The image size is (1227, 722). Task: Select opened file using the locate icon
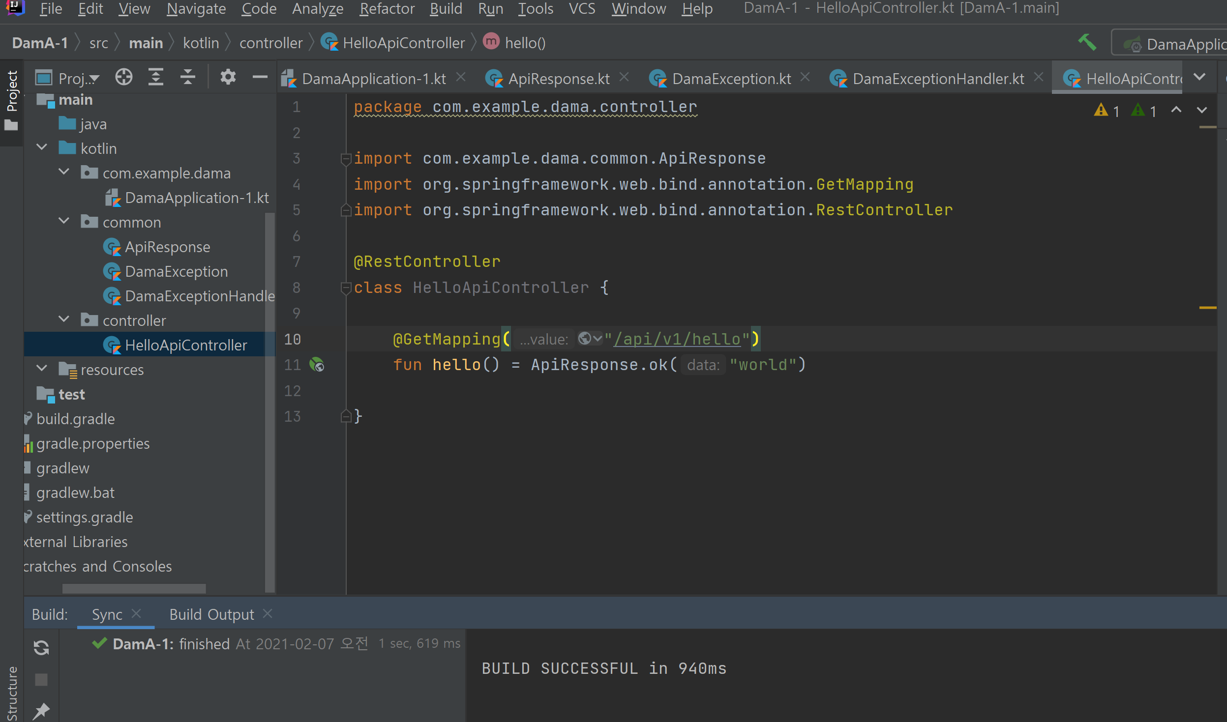123,77
